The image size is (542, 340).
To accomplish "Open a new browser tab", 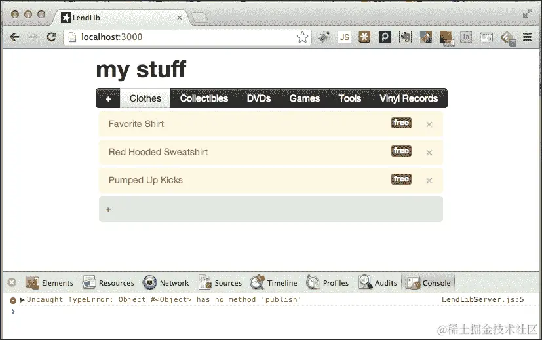I will (x=200, y=18).
